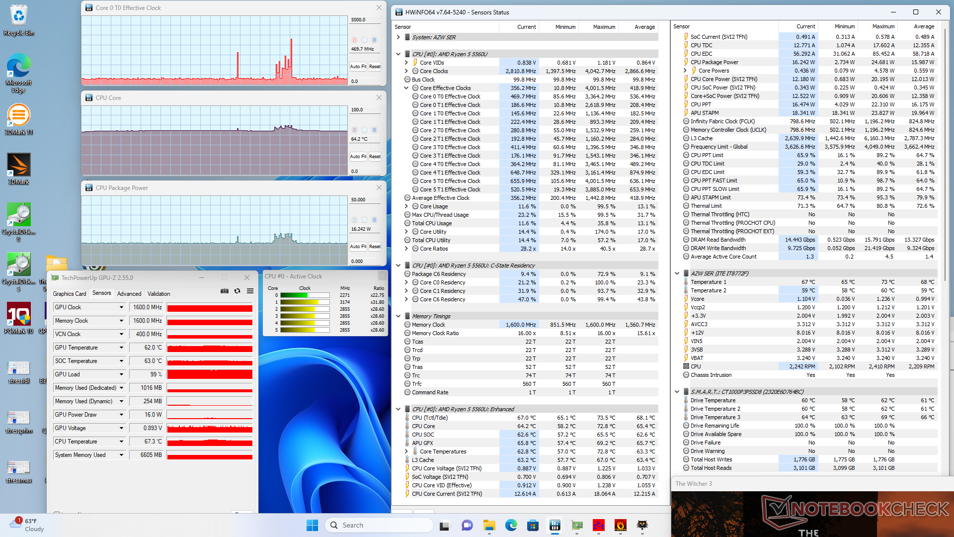The width and height of the screenshot is (954, 537).
Task: Take a GPU-Z screenshot with the camera icon
Action: (225, 291)
